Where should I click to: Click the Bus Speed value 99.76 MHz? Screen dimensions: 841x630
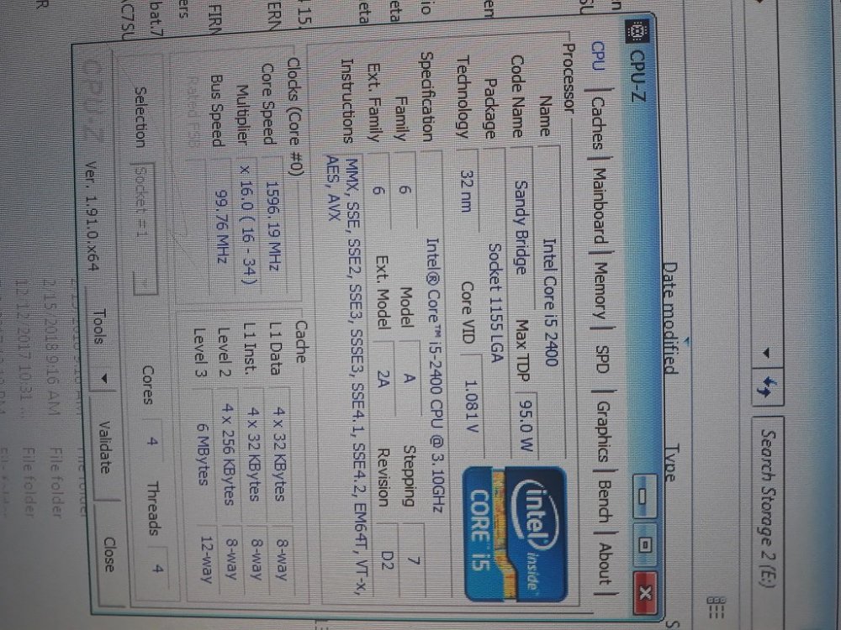(222, 226)
